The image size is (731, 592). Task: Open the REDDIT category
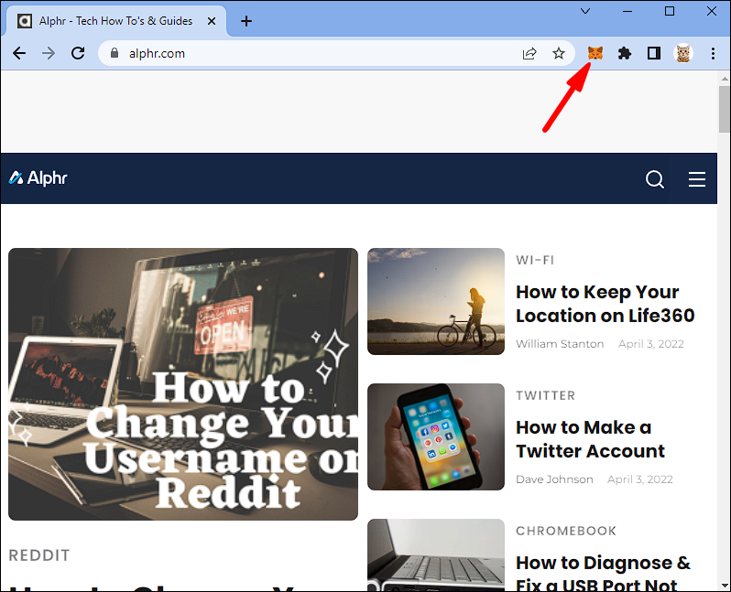[x=39, y=555]
